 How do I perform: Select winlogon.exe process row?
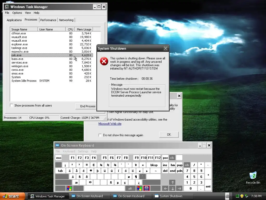point(52,66)
